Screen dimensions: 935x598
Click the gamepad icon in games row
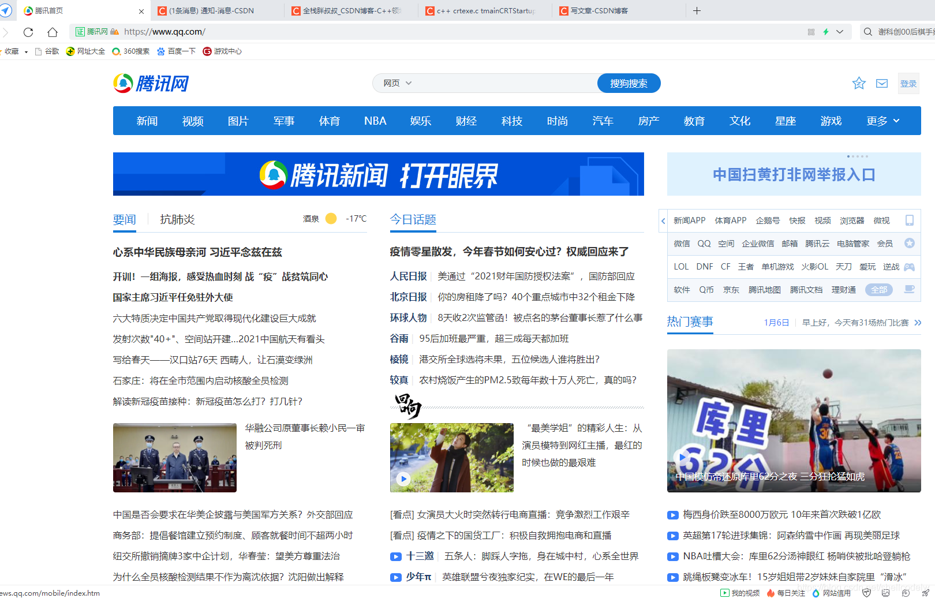pos(910,267)
